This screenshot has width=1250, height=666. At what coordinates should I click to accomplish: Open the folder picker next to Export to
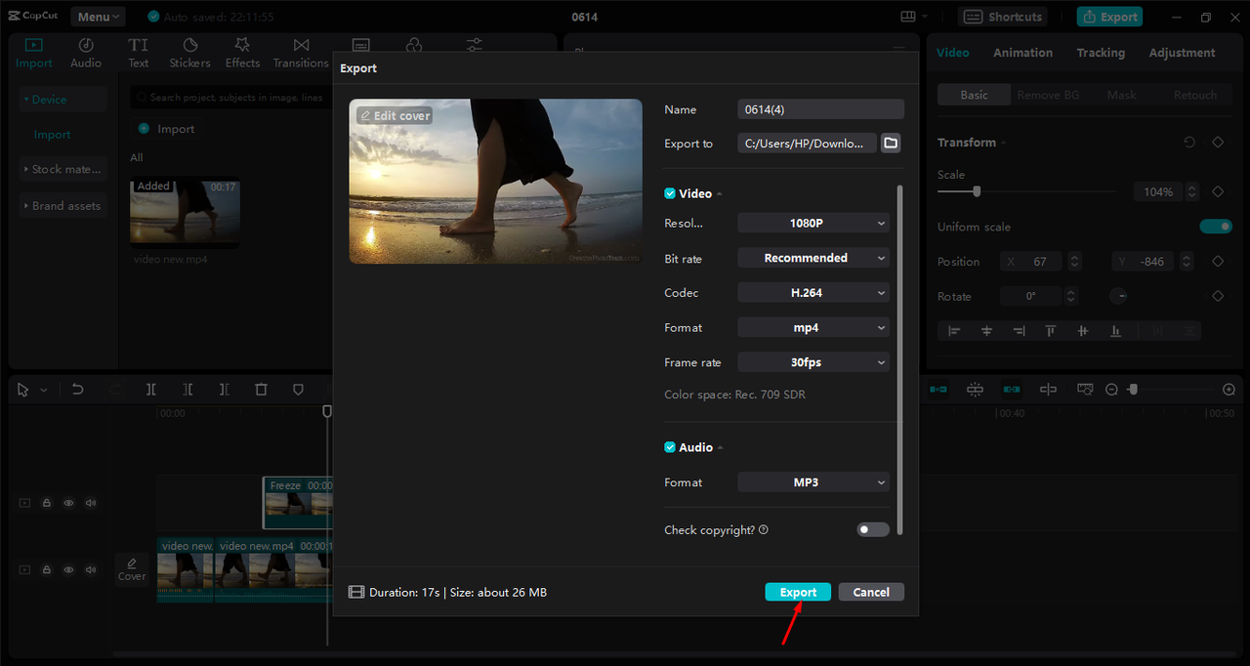[890, 143]
